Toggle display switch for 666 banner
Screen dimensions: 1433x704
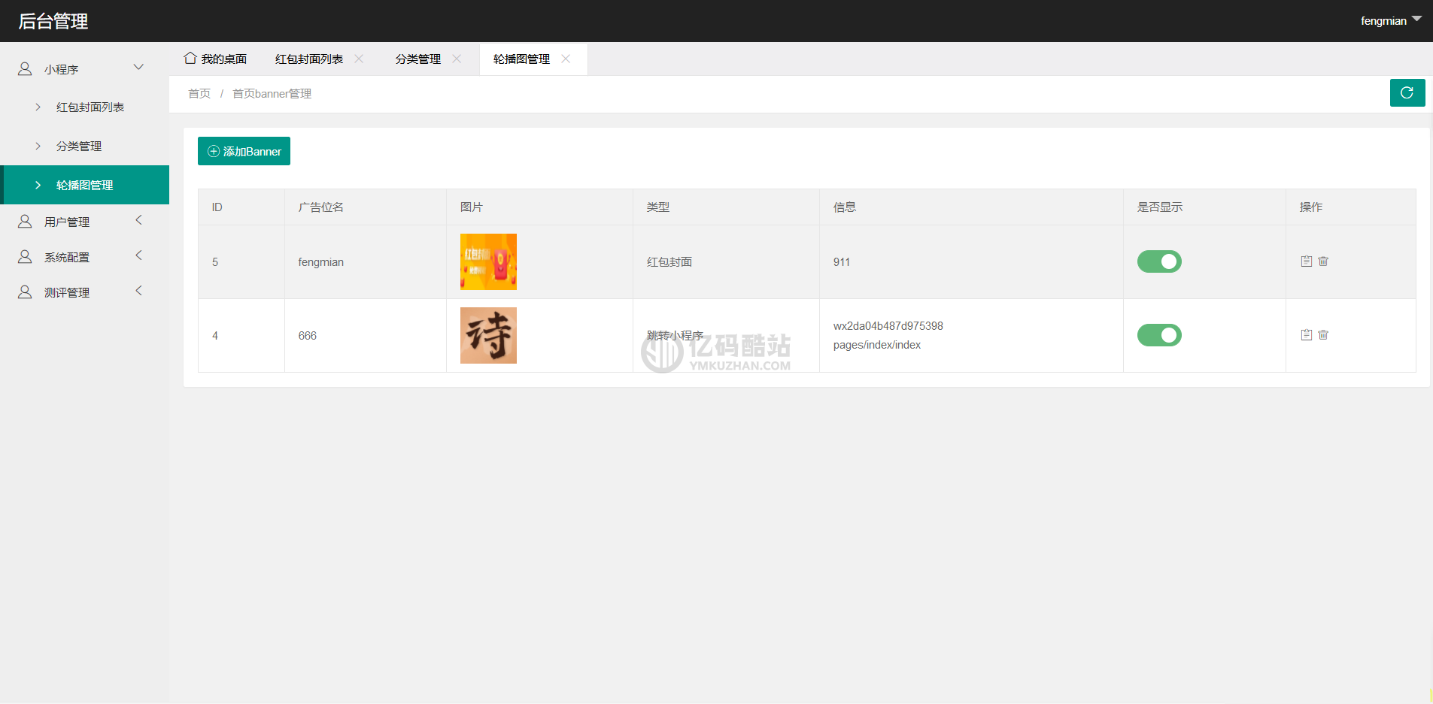[x=1159, y=335]
